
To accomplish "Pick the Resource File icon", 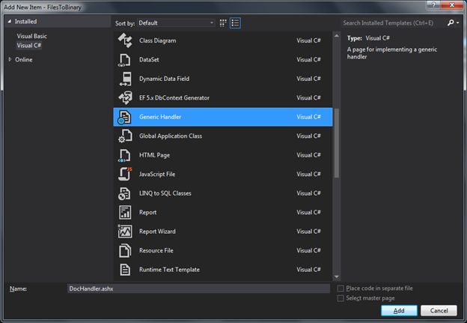I will click(125, 250).
